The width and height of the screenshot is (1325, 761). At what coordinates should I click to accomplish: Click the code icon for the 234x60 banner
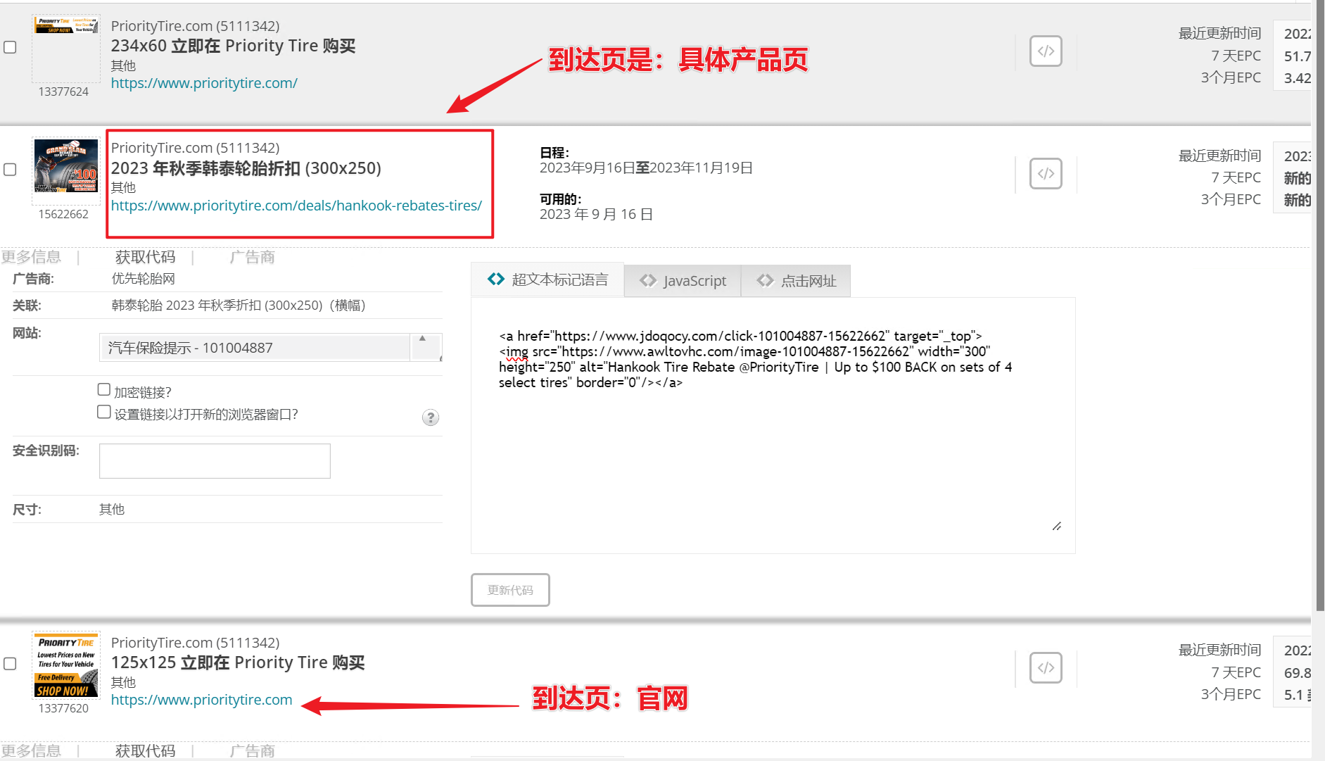pyautogui.click(x=1046, y=51)
